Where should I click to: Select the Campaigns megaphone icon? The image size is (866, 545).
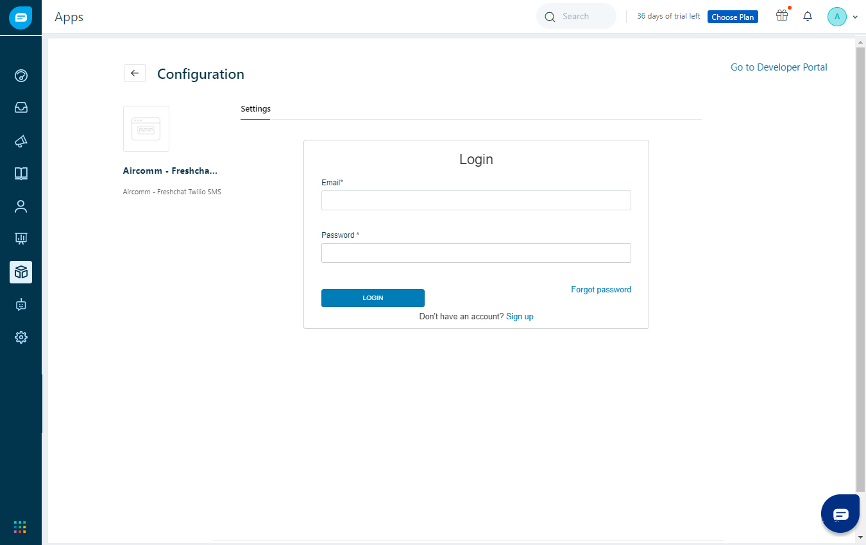pos(21,140)
